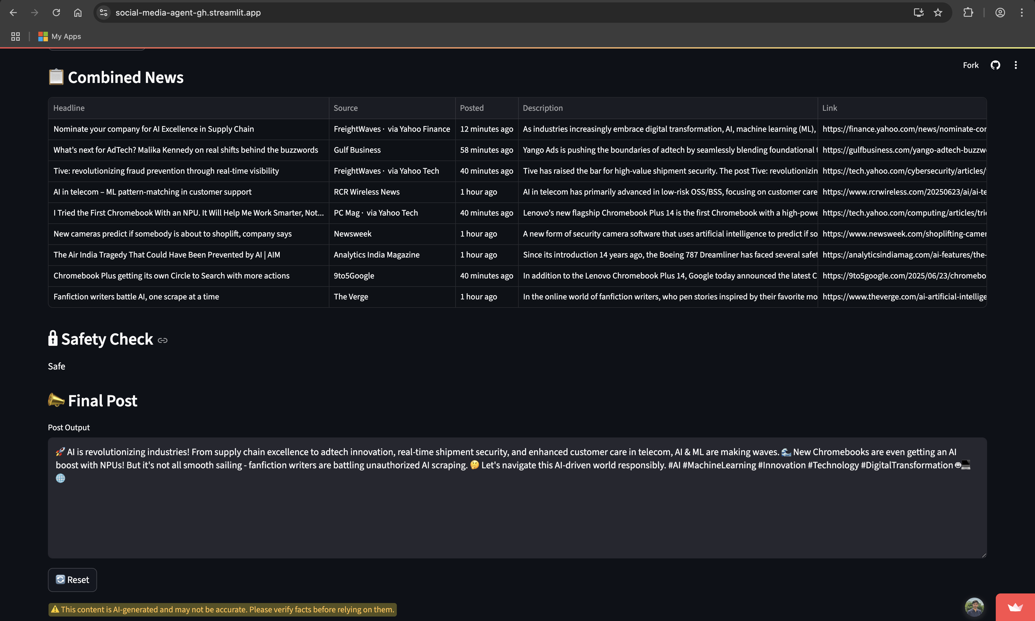Open the Newsweek shoplifting article link cell

pyautogui.click(x=904, y=234)
